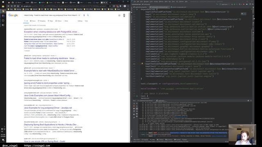This screenshot has width=262, height=147.
Task: Reload the Google results page
Action: tap(15, 6)
